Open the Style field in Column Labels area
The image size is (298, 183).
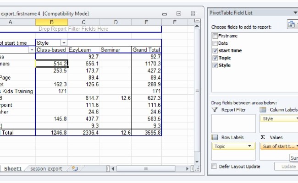279,118
